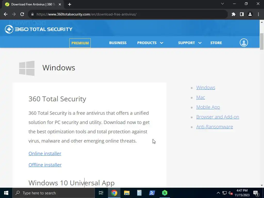This screenshot has width=264, height=198.
Task: Click the 360 Total Security logo
Action: point(39,29)
